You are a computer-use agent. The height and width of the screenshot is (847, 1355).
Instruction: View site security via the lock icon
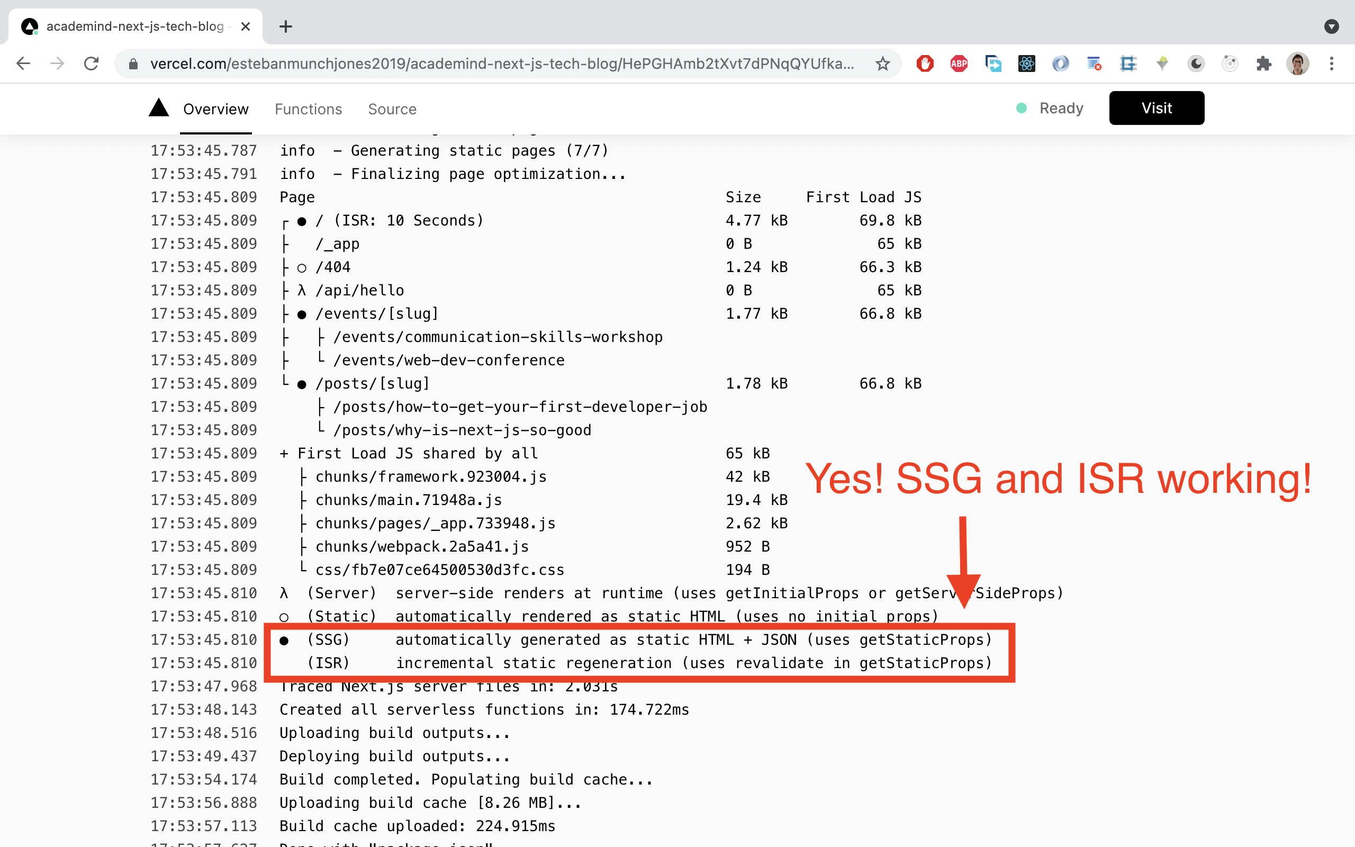133,64
